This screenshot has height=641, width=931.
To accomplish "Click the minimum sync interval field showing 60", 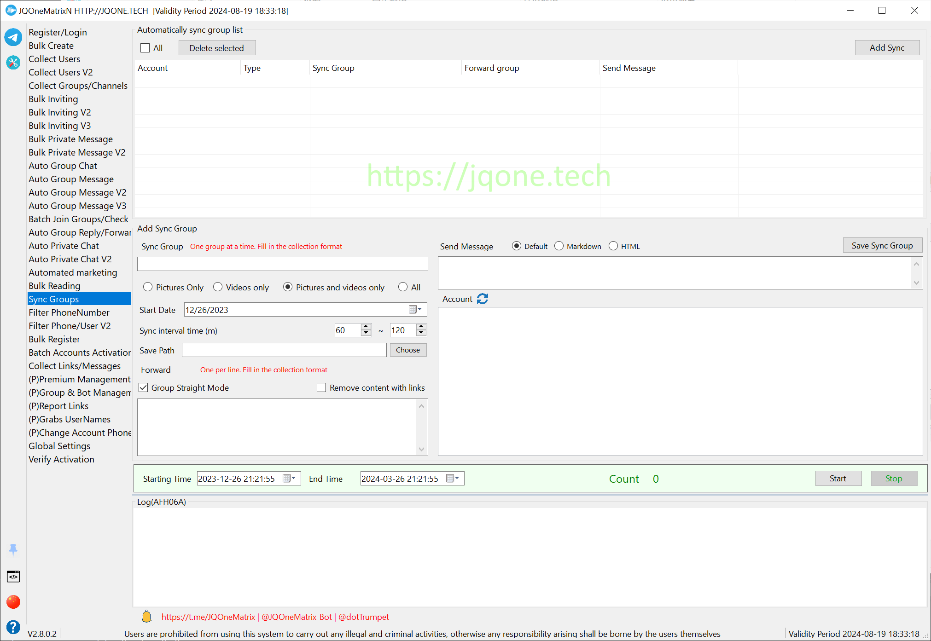I will (348, 330).
